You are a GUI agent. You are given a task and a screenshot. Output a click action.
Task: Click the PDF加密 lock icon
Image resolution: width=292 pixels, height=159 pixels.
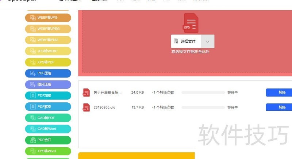click(33, 95)
